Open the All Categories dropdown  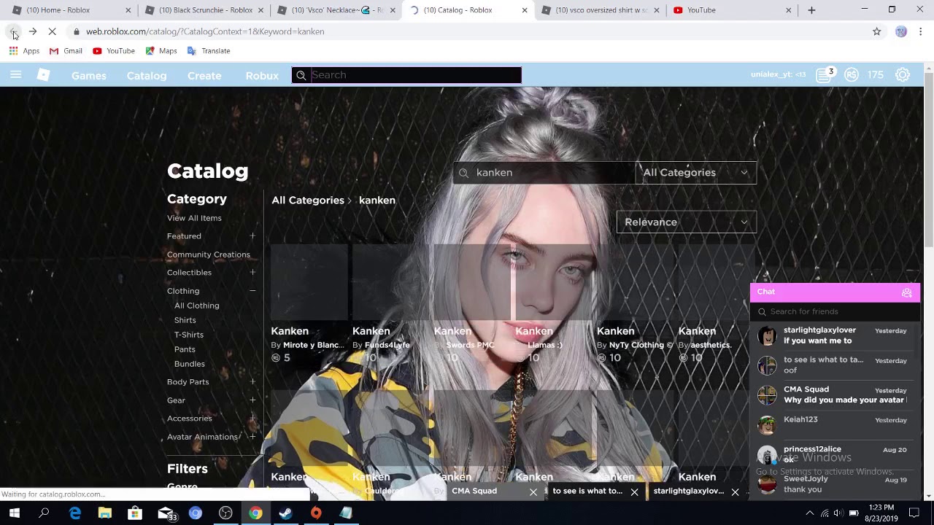coord(695,173)
